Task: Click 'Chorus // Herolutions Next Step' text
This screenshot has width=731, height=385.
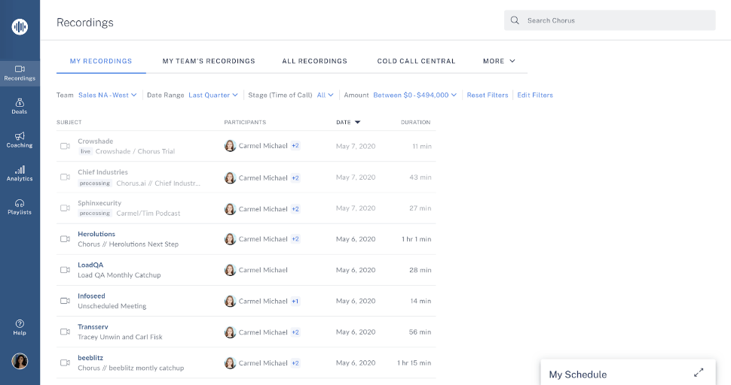Action: pos(128,244)
